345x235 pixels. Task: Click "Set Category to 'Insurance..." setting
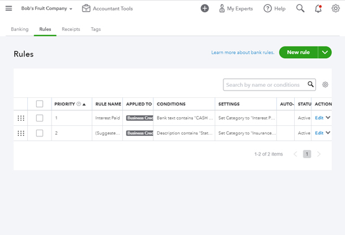tap(247, 133)
